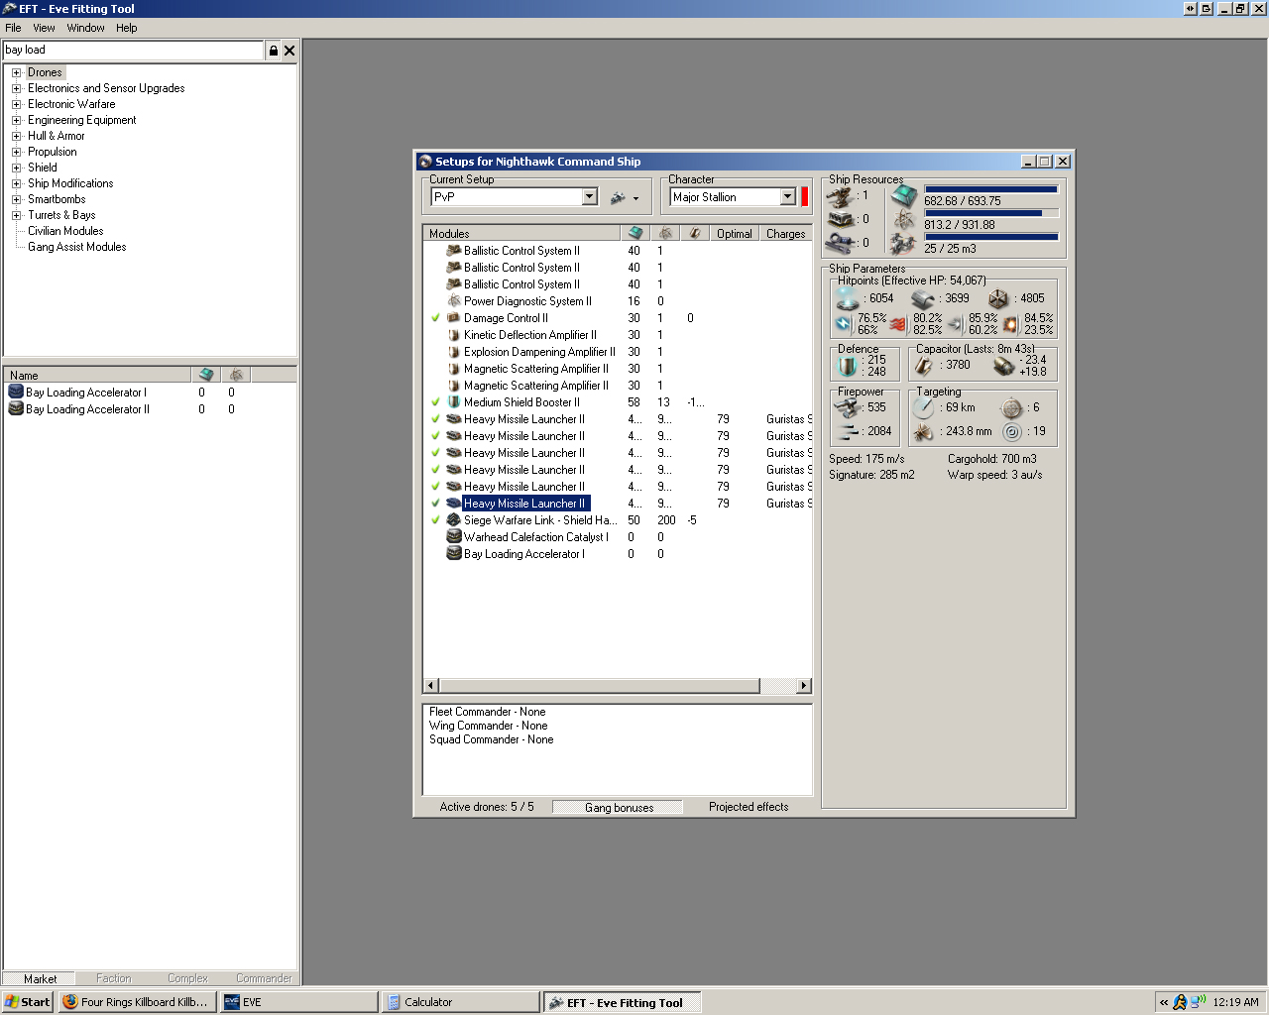Image resolution: width=1269 pixels, height=1015 pixels.
Task: Click the Kinetic Deflection Amplifier II icon
Action: [x=454, y=334]
